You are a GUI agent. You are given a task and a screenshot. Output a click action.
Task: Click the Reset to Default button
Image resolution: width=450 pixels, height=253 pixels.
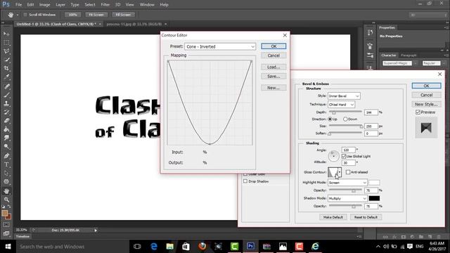click(366, 217)
